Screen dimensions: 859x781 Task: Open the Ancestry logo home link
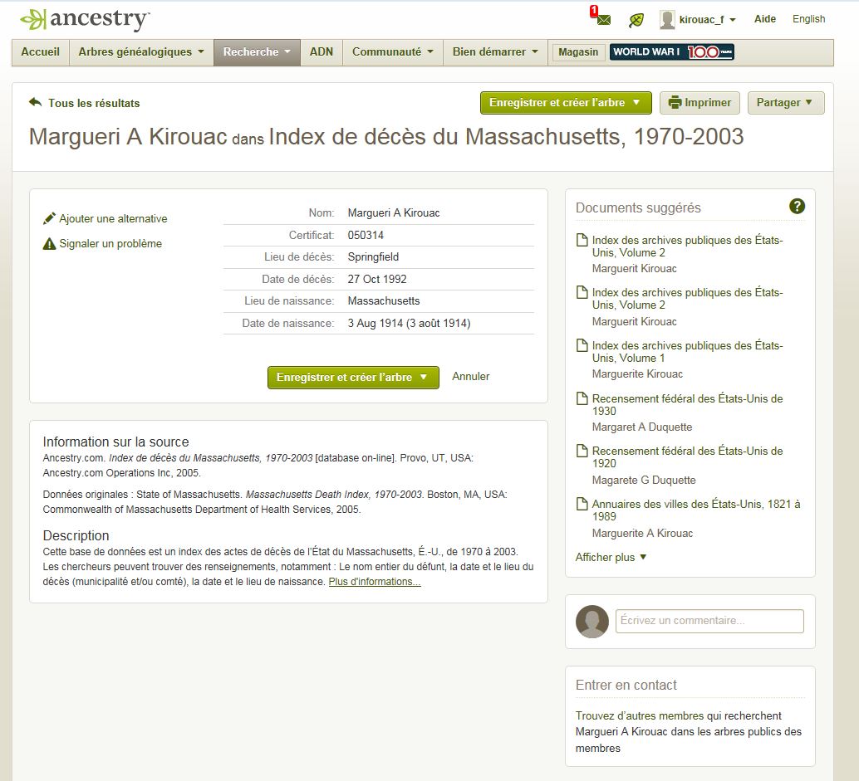(x=85, y=19)
